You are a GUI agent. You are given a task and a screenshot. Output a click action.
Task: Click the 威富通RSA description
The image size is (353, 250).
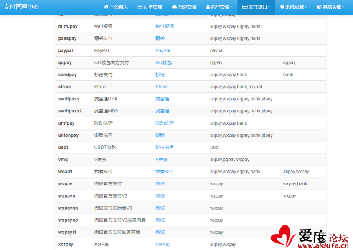[106, 99]
